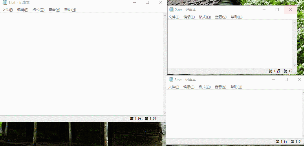
Task: Click scroll-up arrow in 2.txt window
Action: (295, 22)
